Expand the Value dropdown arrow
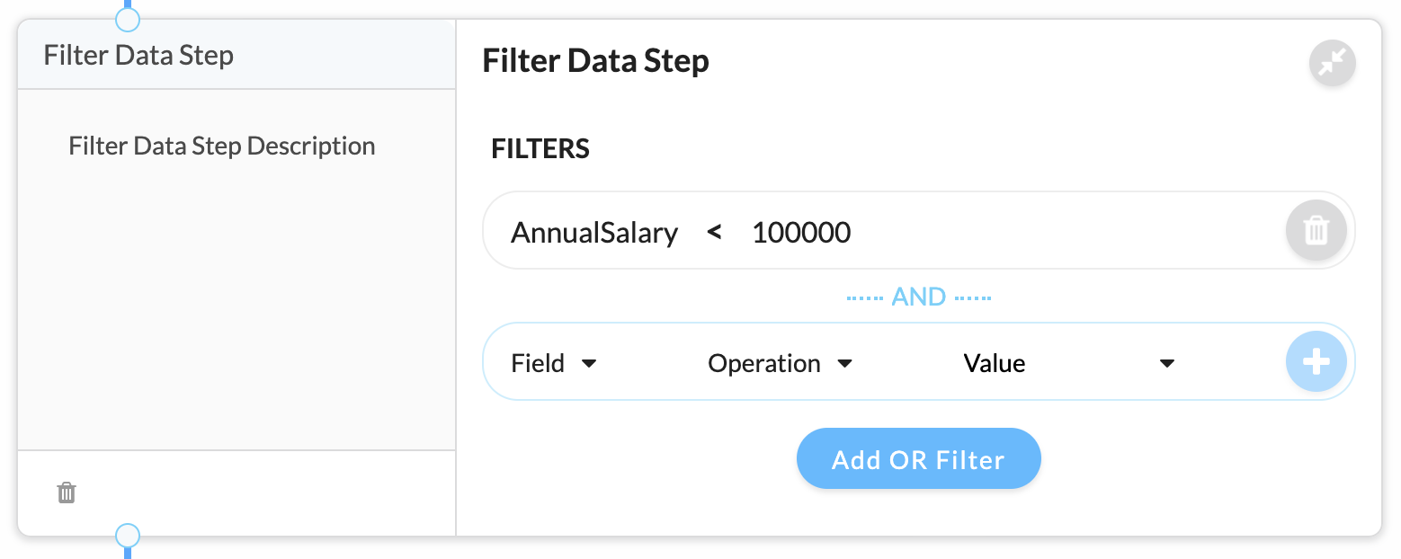This screenshot has width=1401, height=559. coord(1166,364)
